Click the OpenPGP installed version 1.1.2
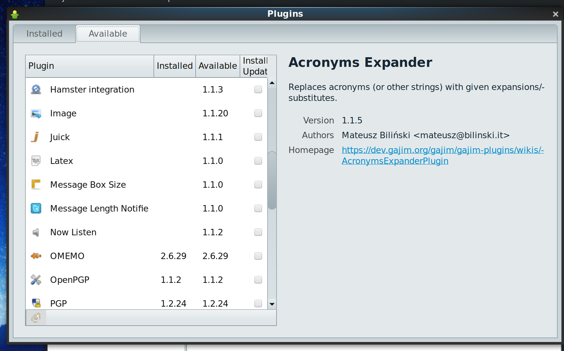The width and height of the screenshot is (564, 351). click(171, 280)
